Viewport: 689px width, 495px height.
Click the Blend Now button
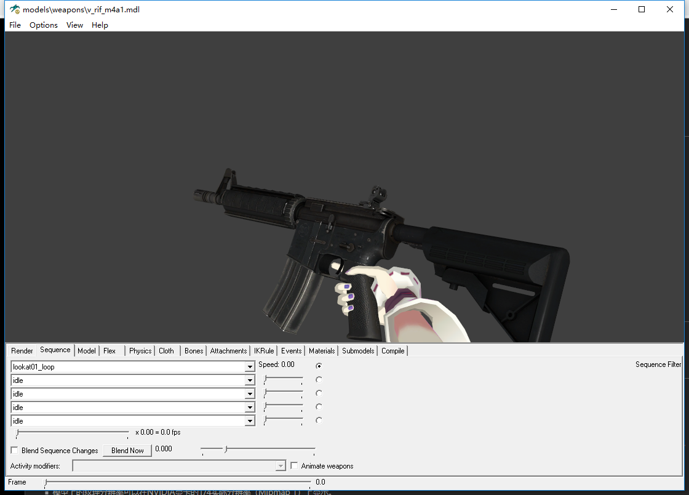coord(127,451)
